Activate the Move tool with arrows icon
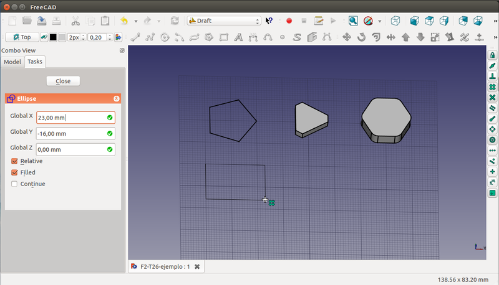This screenshot has width=499, height=285. [x=347, y=37]
